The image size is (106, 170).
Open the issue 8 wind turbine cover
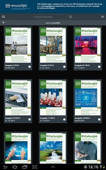click(53, 148)
